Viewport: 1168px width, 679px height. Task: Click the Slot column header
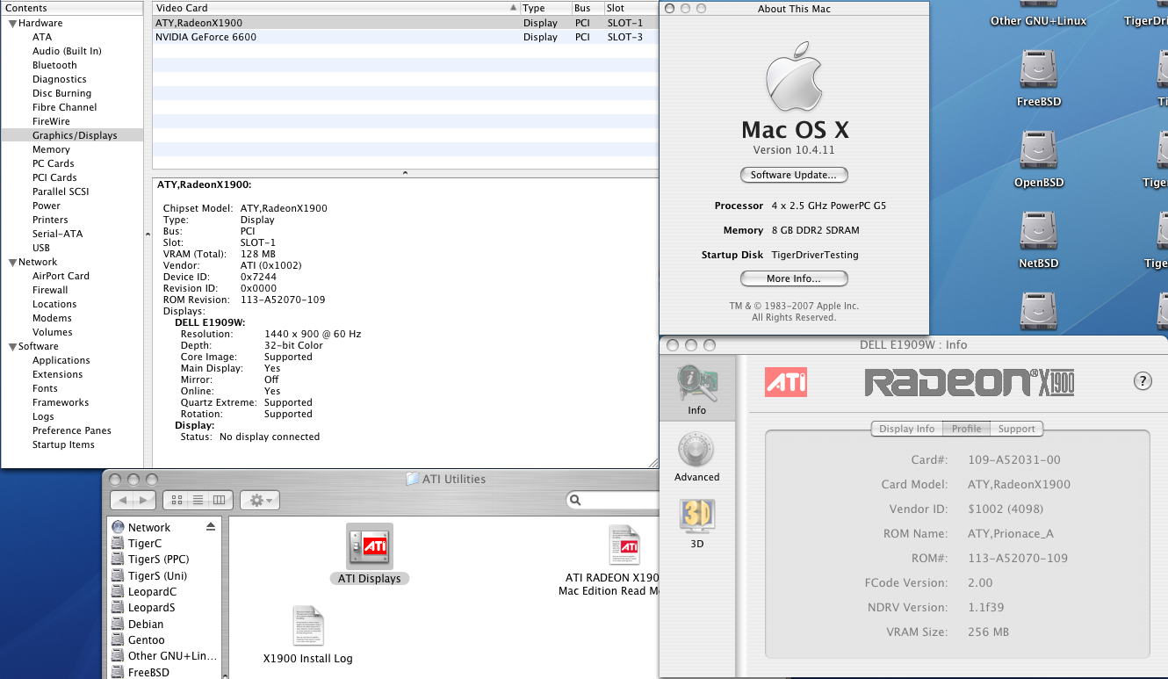click(631, 8)
